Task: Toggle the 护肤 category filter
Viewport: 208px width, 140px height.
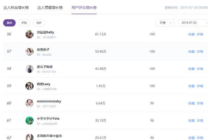Action: [24, 23]
